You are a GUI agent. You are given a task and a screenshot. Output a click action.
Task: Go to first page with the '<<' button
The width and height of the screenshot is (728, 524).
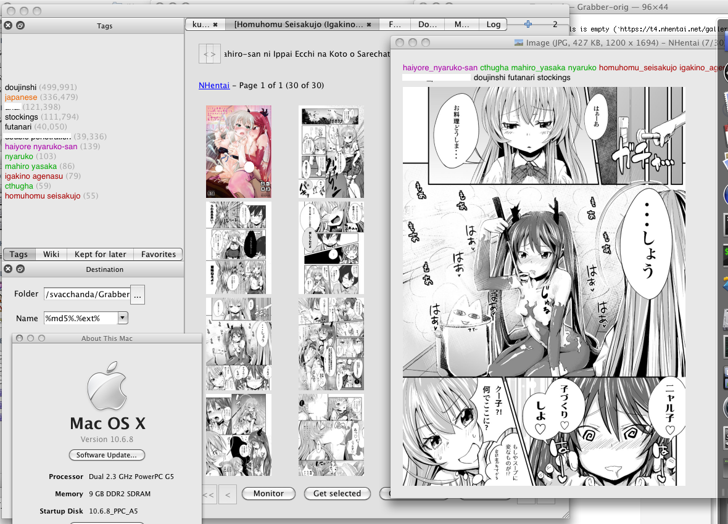pos(209,495)
